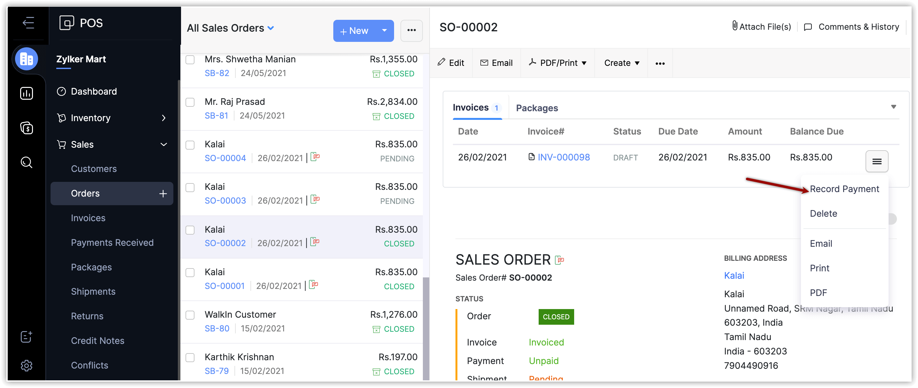Open the three-dots menu next to Create
Viewport: 918px width, 388px height.
point(660,63)
